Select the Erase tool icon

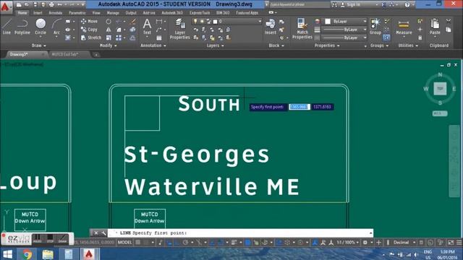tap(133, 22)
